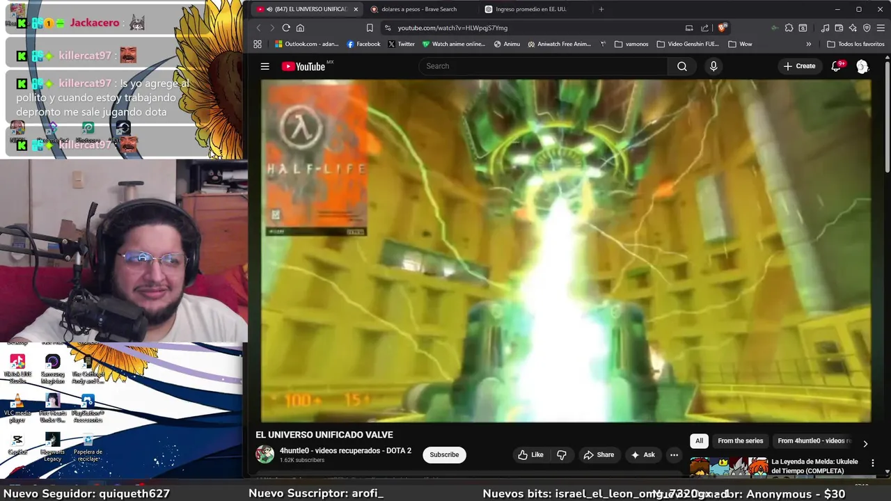Open the Brave main menu
This screenshot has height=501, width=891.
click(881, 28)
